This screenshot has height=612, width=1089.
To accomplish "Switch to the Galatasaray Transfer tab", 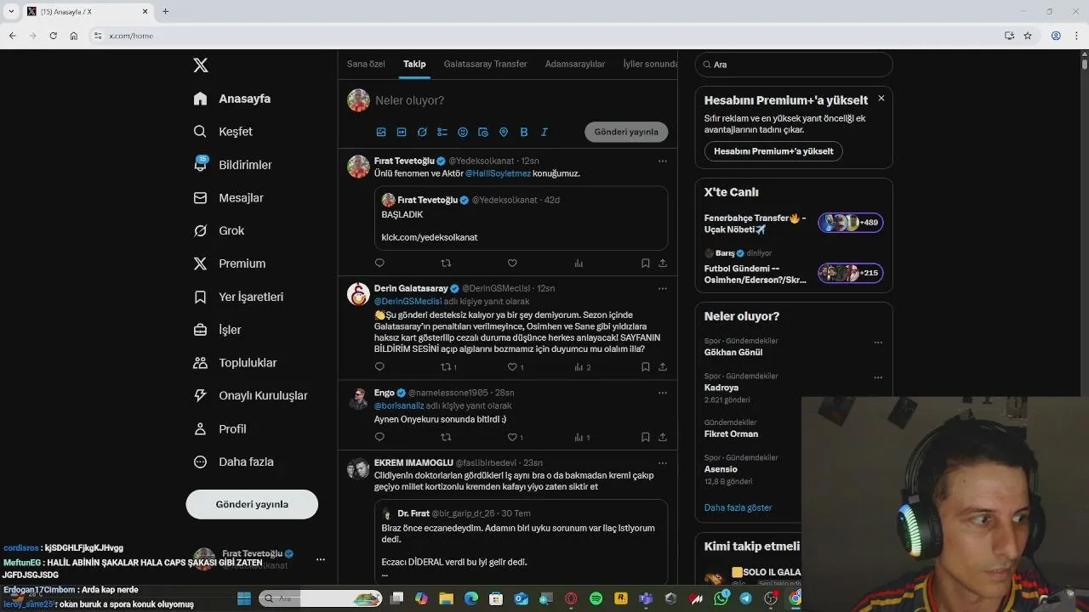I will 486,64.
